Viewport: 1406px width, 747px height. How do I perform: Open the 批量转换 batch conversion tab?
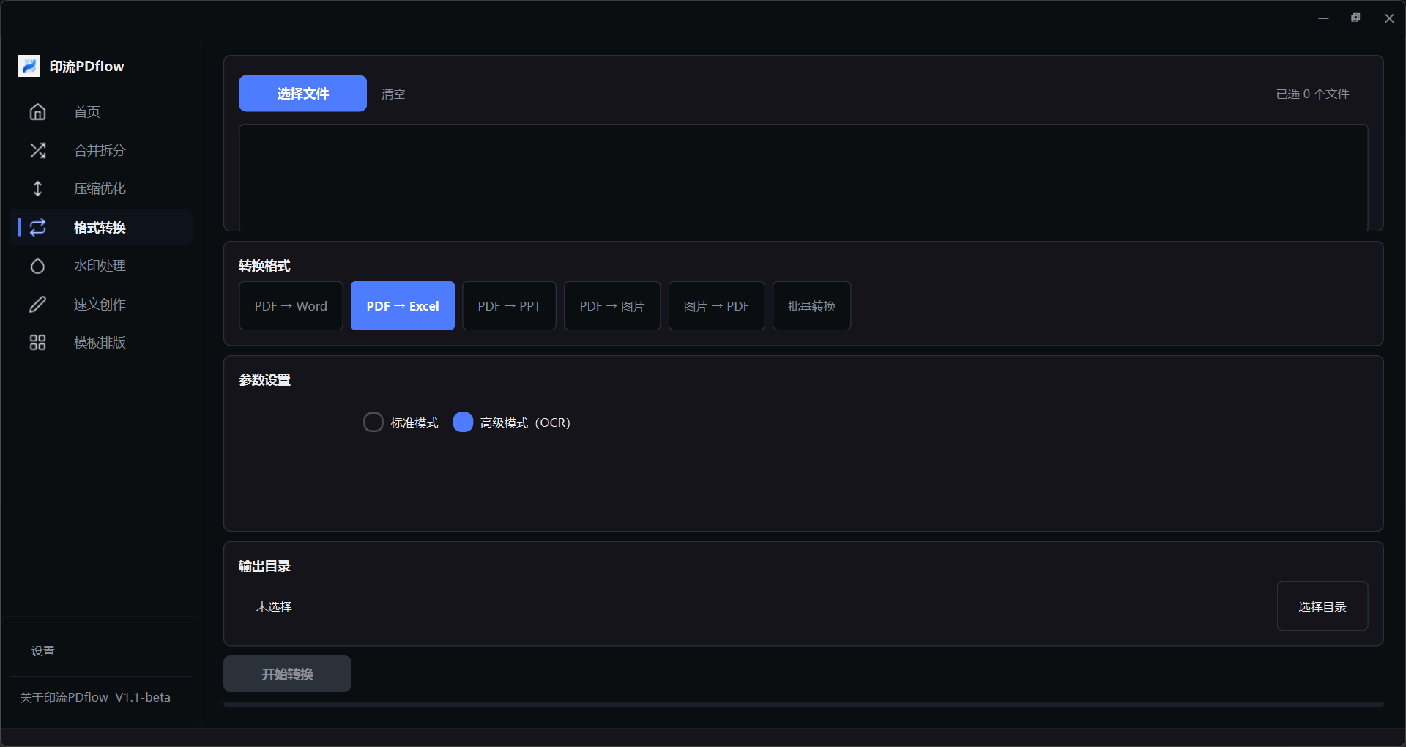tap(811, 305)
